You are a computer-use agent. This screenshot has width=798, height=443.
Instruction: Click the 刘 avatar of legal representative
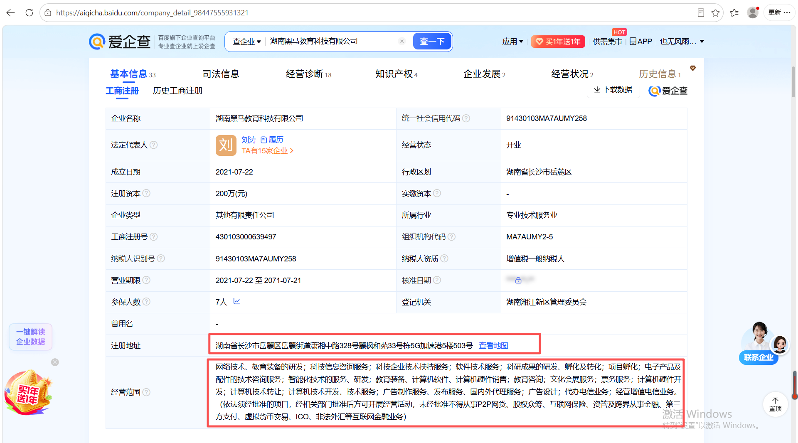point(226,145)
